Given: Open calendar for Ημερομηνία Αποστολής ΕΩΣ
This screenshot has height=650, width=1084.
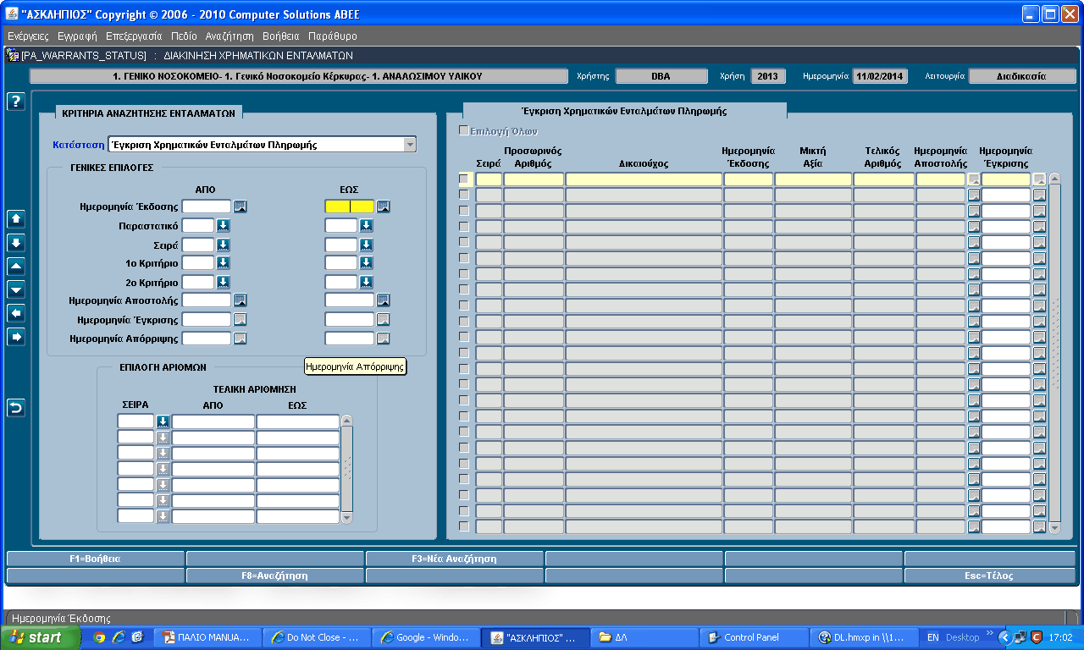Looking at the screenshot, I should 384,300.
